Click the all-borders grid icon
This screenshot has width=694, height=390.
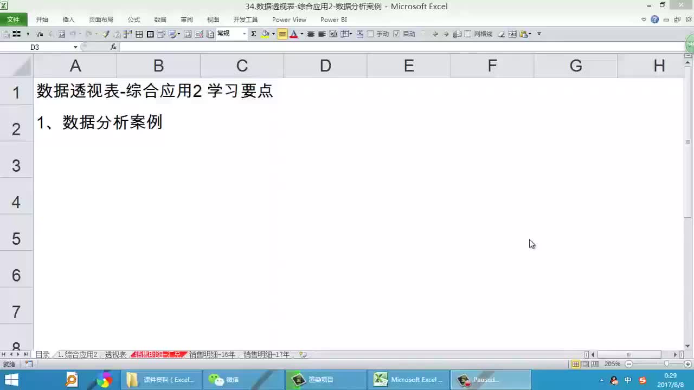(139, 34)
